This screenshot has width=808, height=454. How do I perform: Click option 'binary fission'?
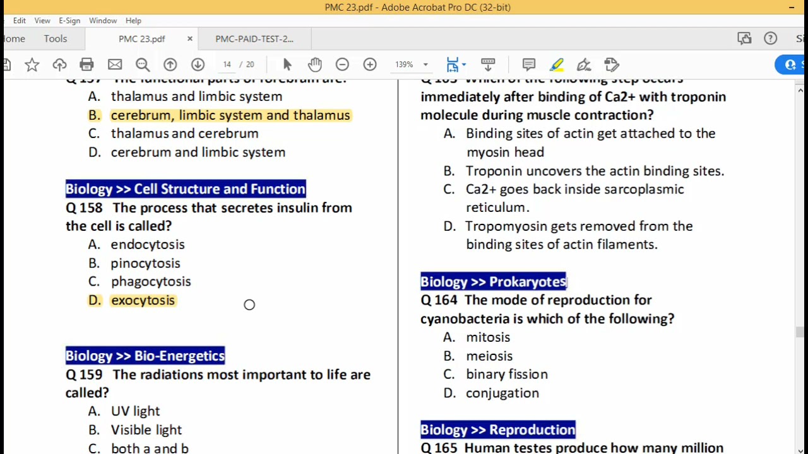(x=507, y=374)
